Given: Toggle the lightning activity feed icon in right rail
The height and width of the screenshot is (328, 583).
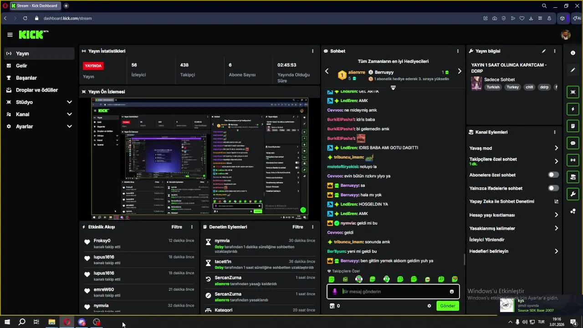Looking at the screenshot, I should pyautogui.click(x=573, y=109).
